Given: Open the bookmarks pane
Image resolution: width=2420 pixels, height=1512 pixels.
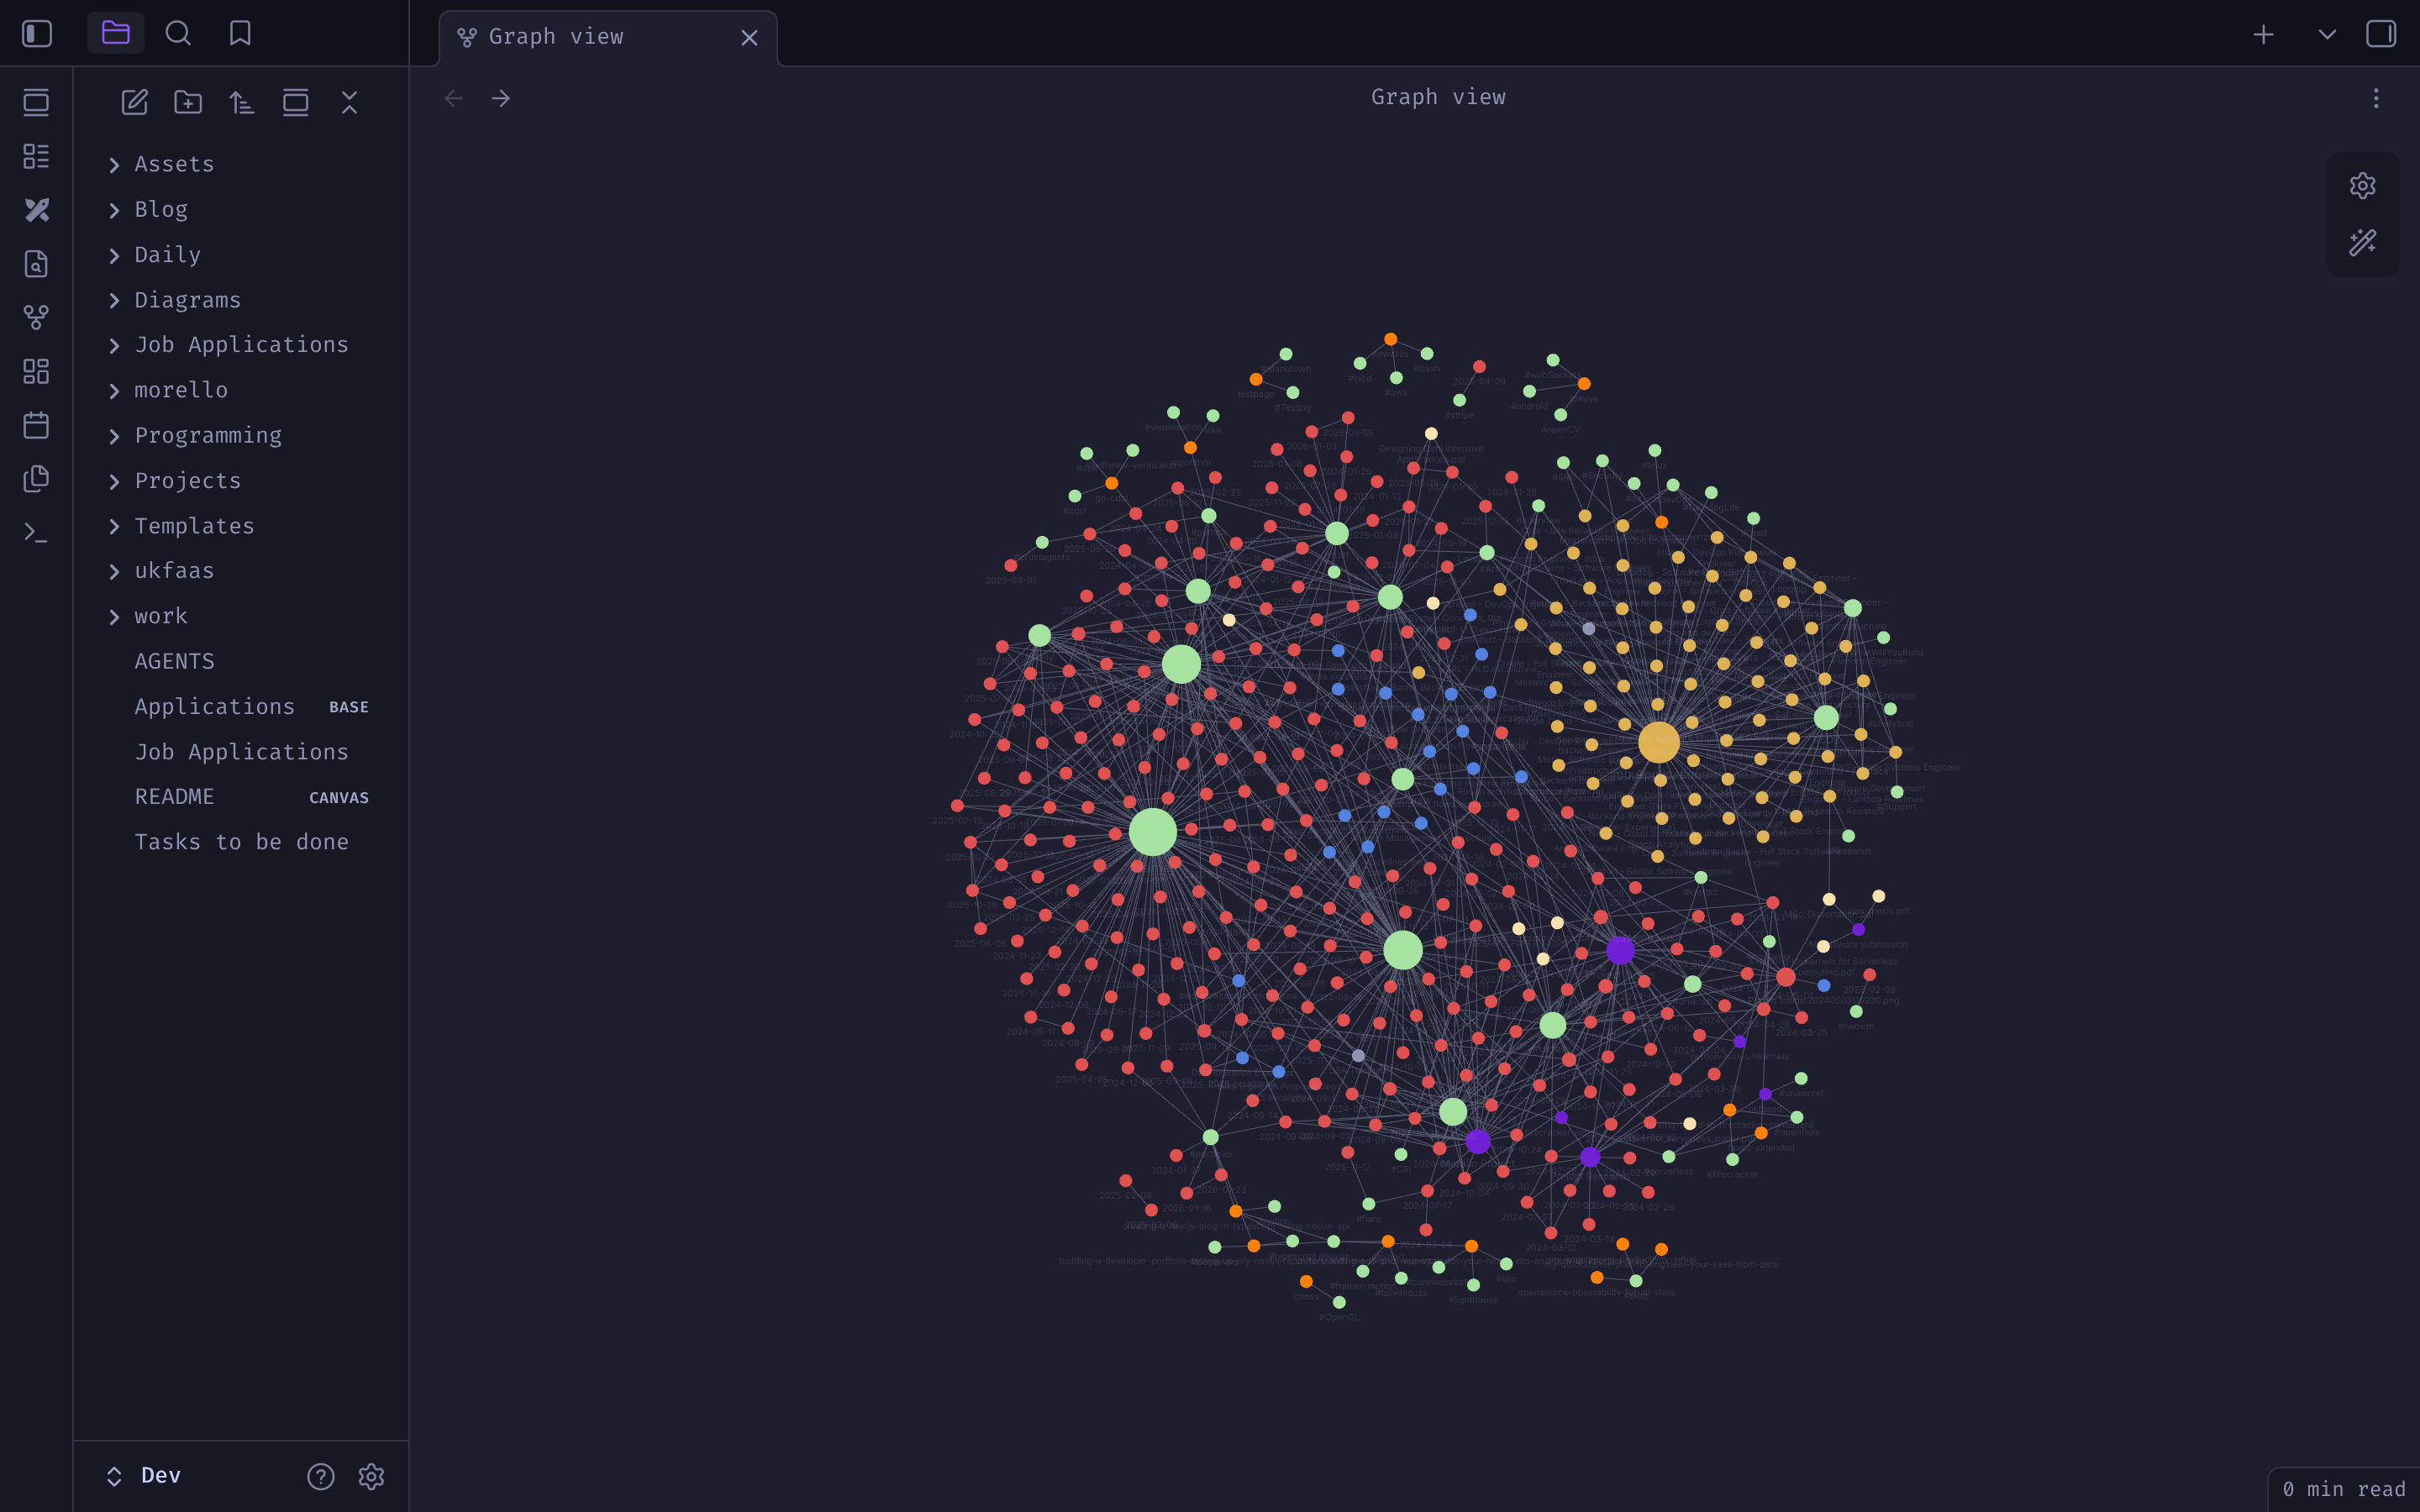Looking at the screenshot, I should (240, 34).
